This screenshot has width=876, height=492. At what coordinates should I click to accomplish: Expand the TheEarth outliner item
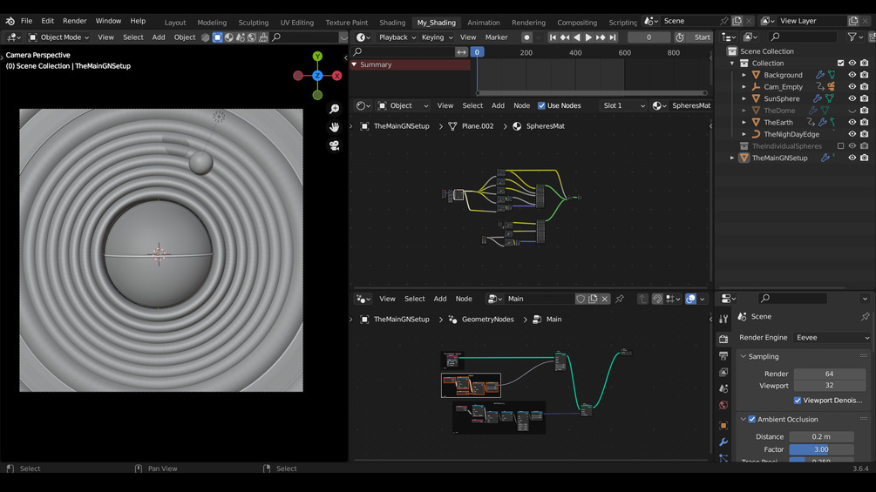[x=744, y=123]
